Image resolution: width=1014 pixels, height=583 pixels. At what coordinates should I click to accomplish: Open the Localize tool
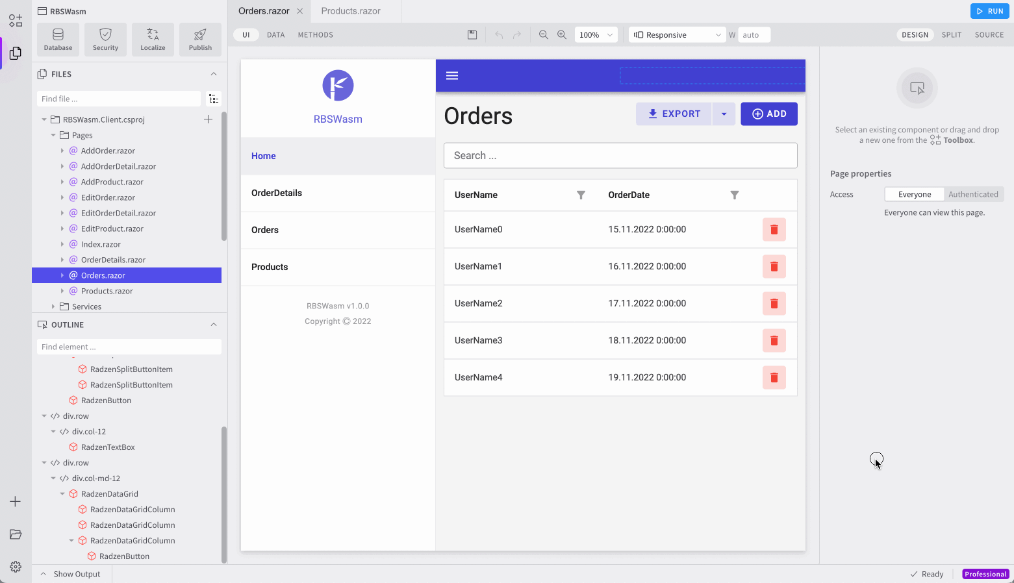[x=153, y=40]
